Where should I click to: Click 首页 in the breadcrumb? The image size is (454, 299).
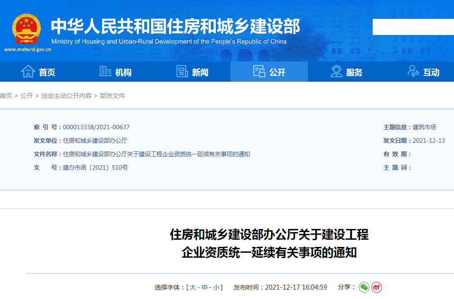click(x=6, y=96)
